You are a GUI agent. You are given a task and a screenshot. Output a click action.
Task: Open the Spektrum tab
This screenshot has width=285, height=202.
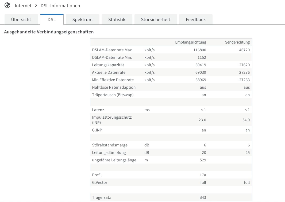point(82,20)
